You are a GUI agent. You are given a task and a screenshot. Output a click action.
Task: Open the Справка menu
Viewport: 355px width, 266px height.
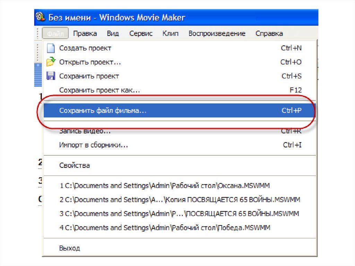269,34
